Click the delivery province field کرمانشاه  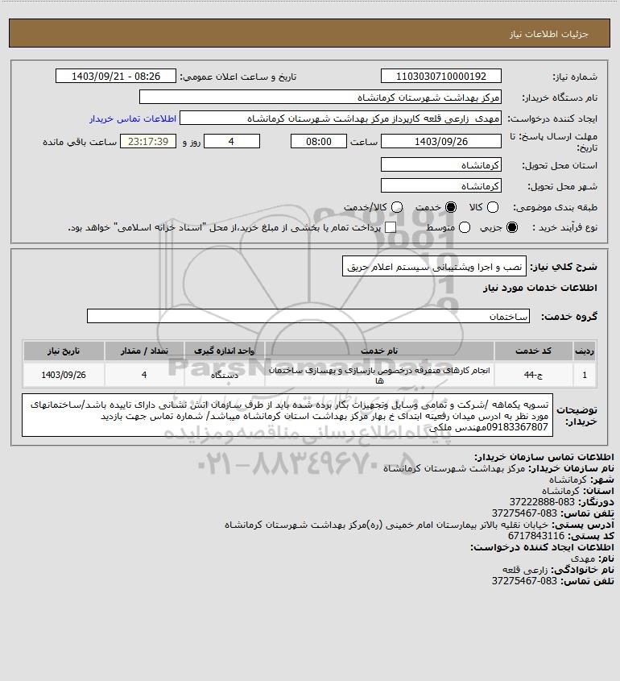(440, 164)
